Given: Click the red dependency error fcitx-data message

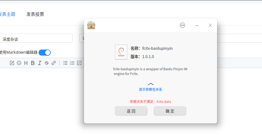Looking at the screenshot, I should pyautogui.click(x=150, y=102).
